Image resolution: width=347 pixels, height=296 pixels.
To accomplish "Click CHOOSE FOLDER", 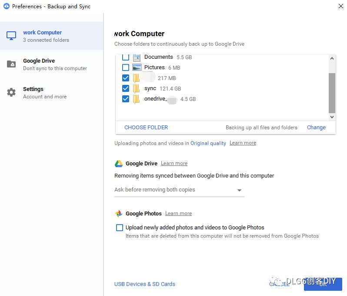I will click(x=146, y=128).
